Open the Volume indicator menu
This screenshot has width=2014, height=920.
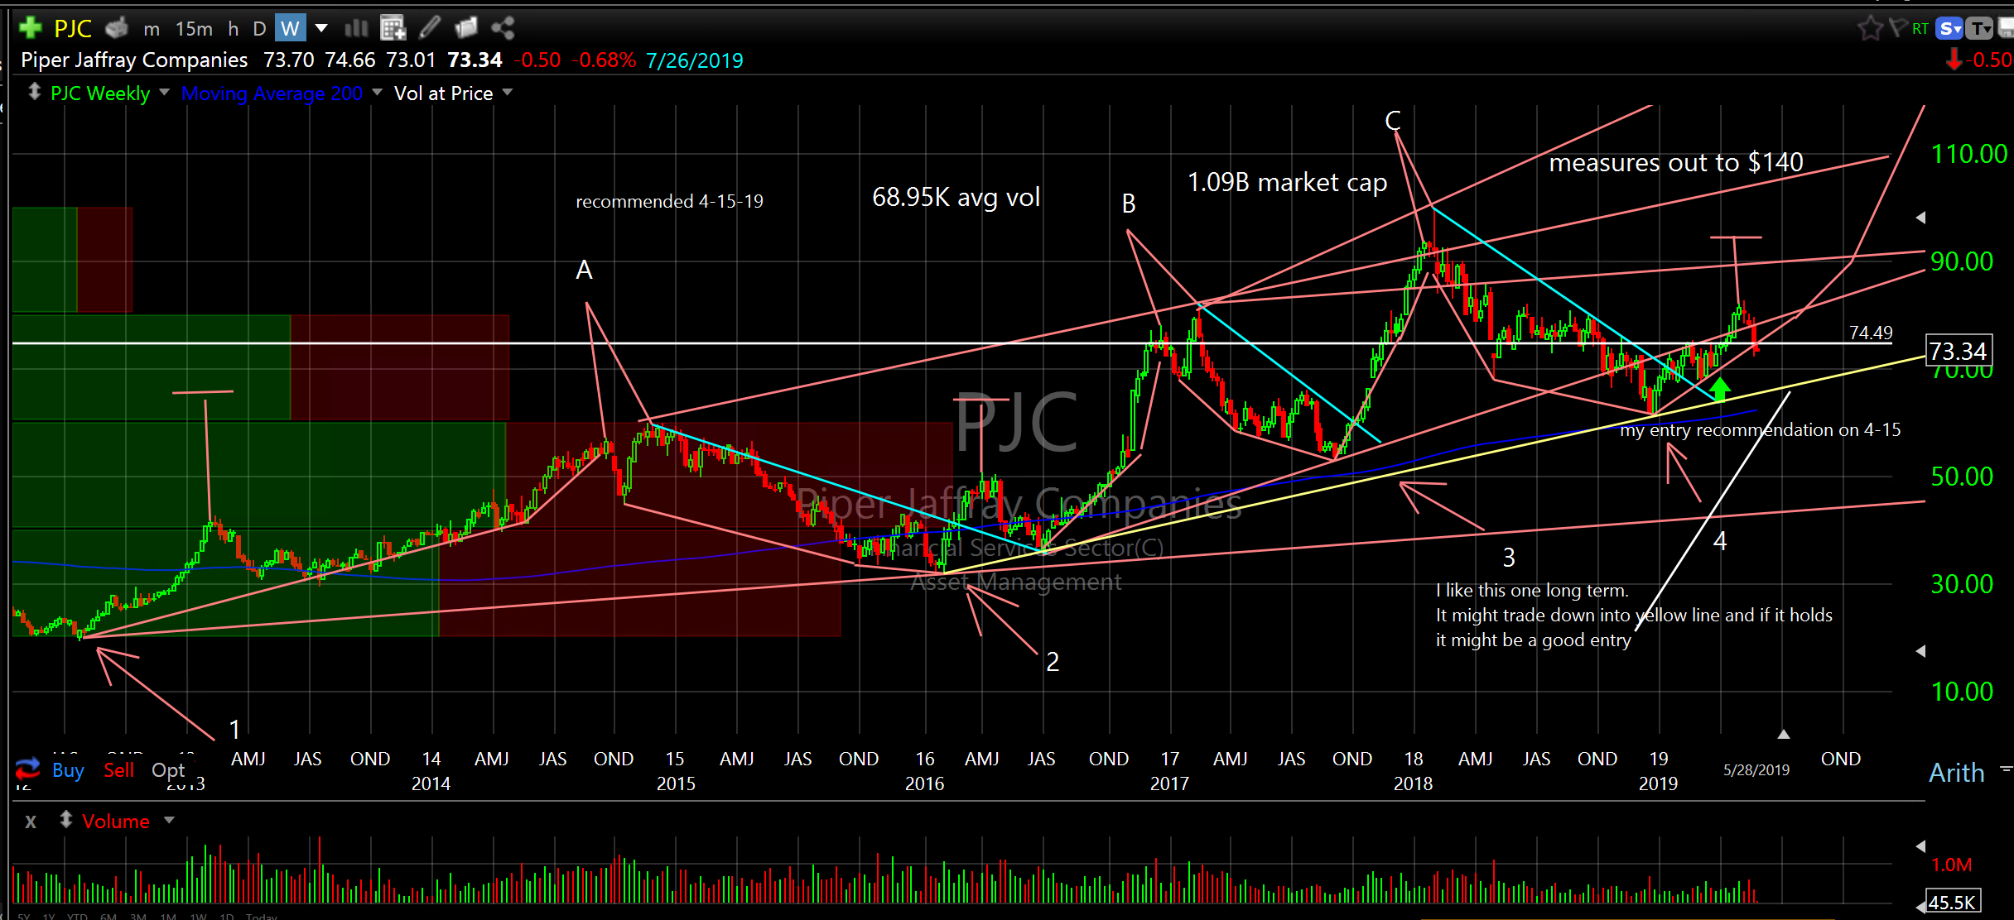(x=170, y=821)
